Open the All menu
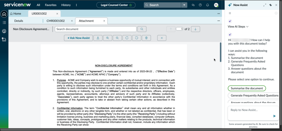Image resolution: width=282 pixels, height=131 pixels. [38, 5]
